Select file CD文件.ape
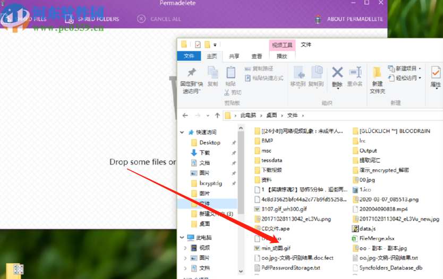This screenshot has width=443, height=279. click(x=272, y=229)
